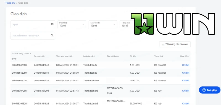Click the Giao dịch breadcrumb item
221x105 pixels.
[x=23, y=3]
